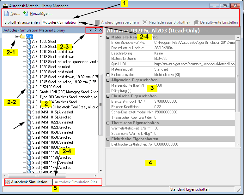Open the library panel dropdown arrow menu

tap(90, 30)
